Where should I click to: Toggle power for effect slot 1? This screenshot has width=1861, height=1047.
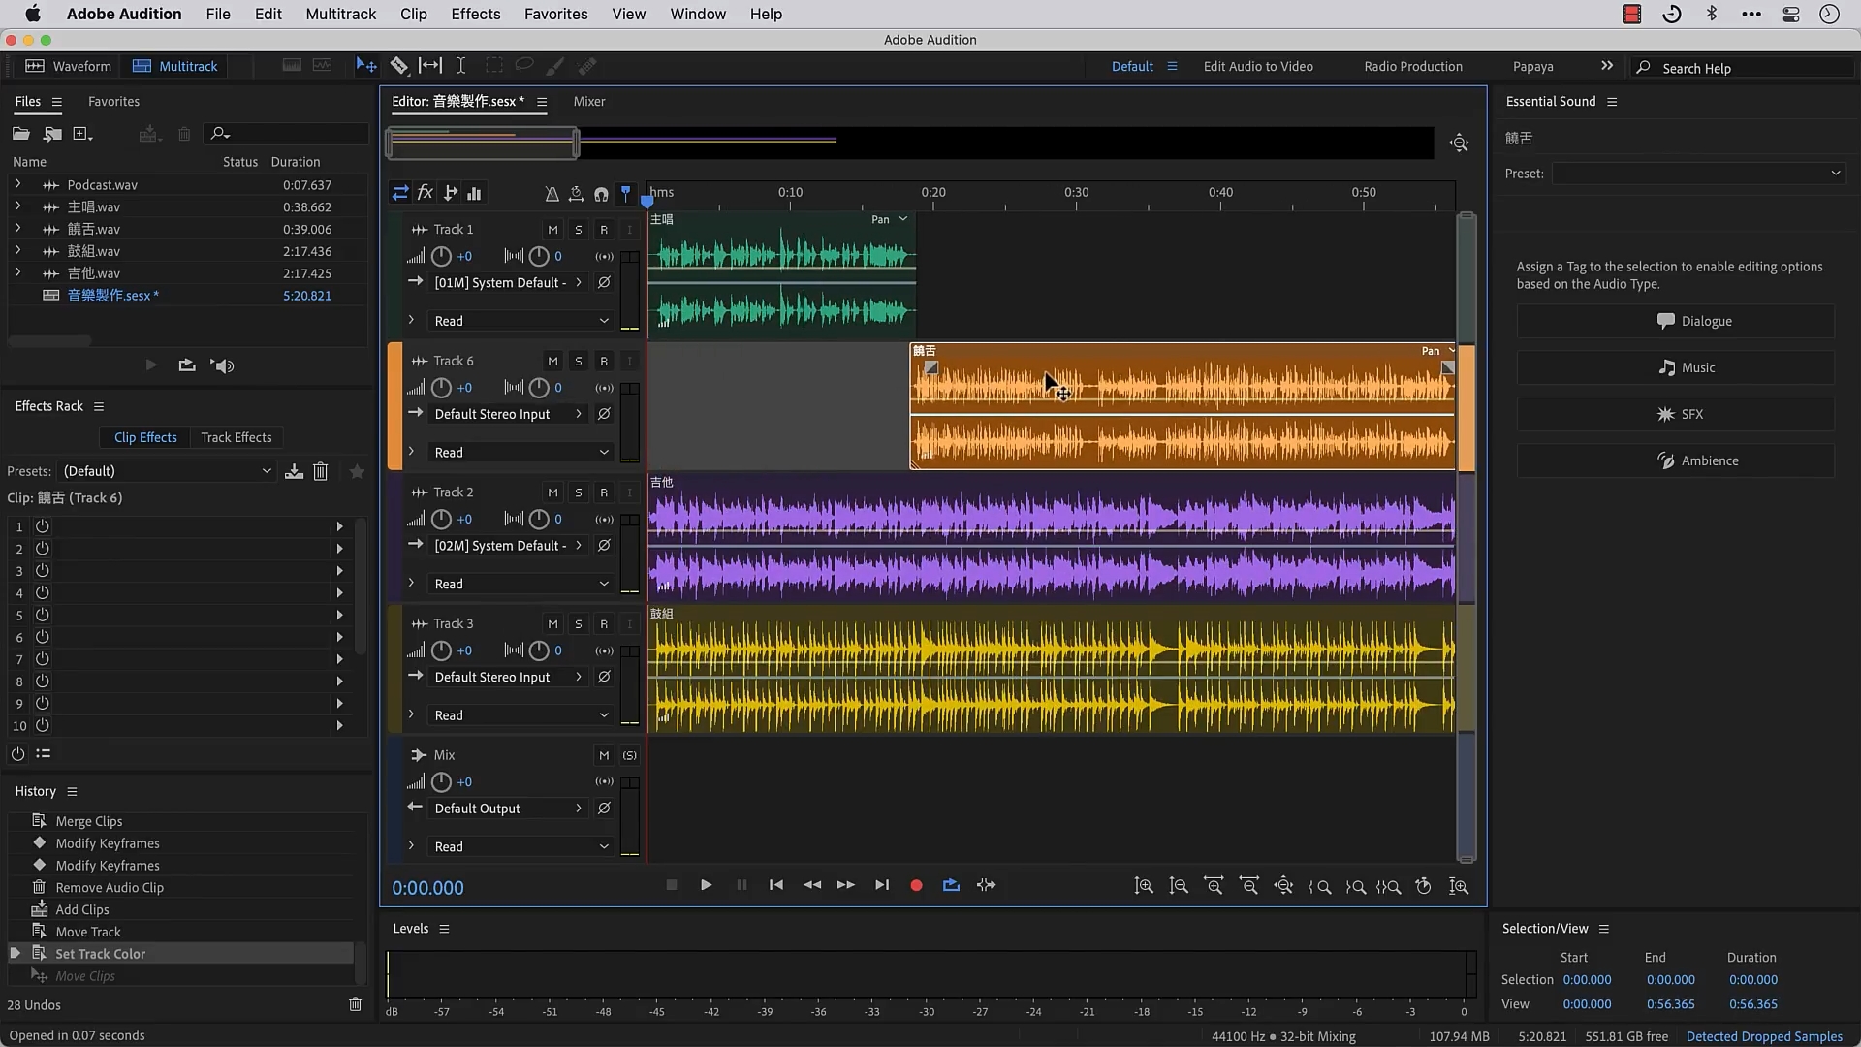click(x=43, y=526)
